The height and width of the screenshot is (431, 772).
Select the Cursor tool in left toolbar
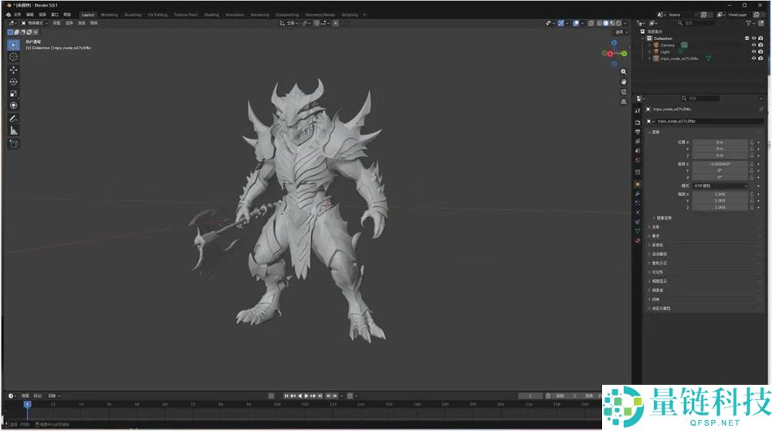[13, 56]
